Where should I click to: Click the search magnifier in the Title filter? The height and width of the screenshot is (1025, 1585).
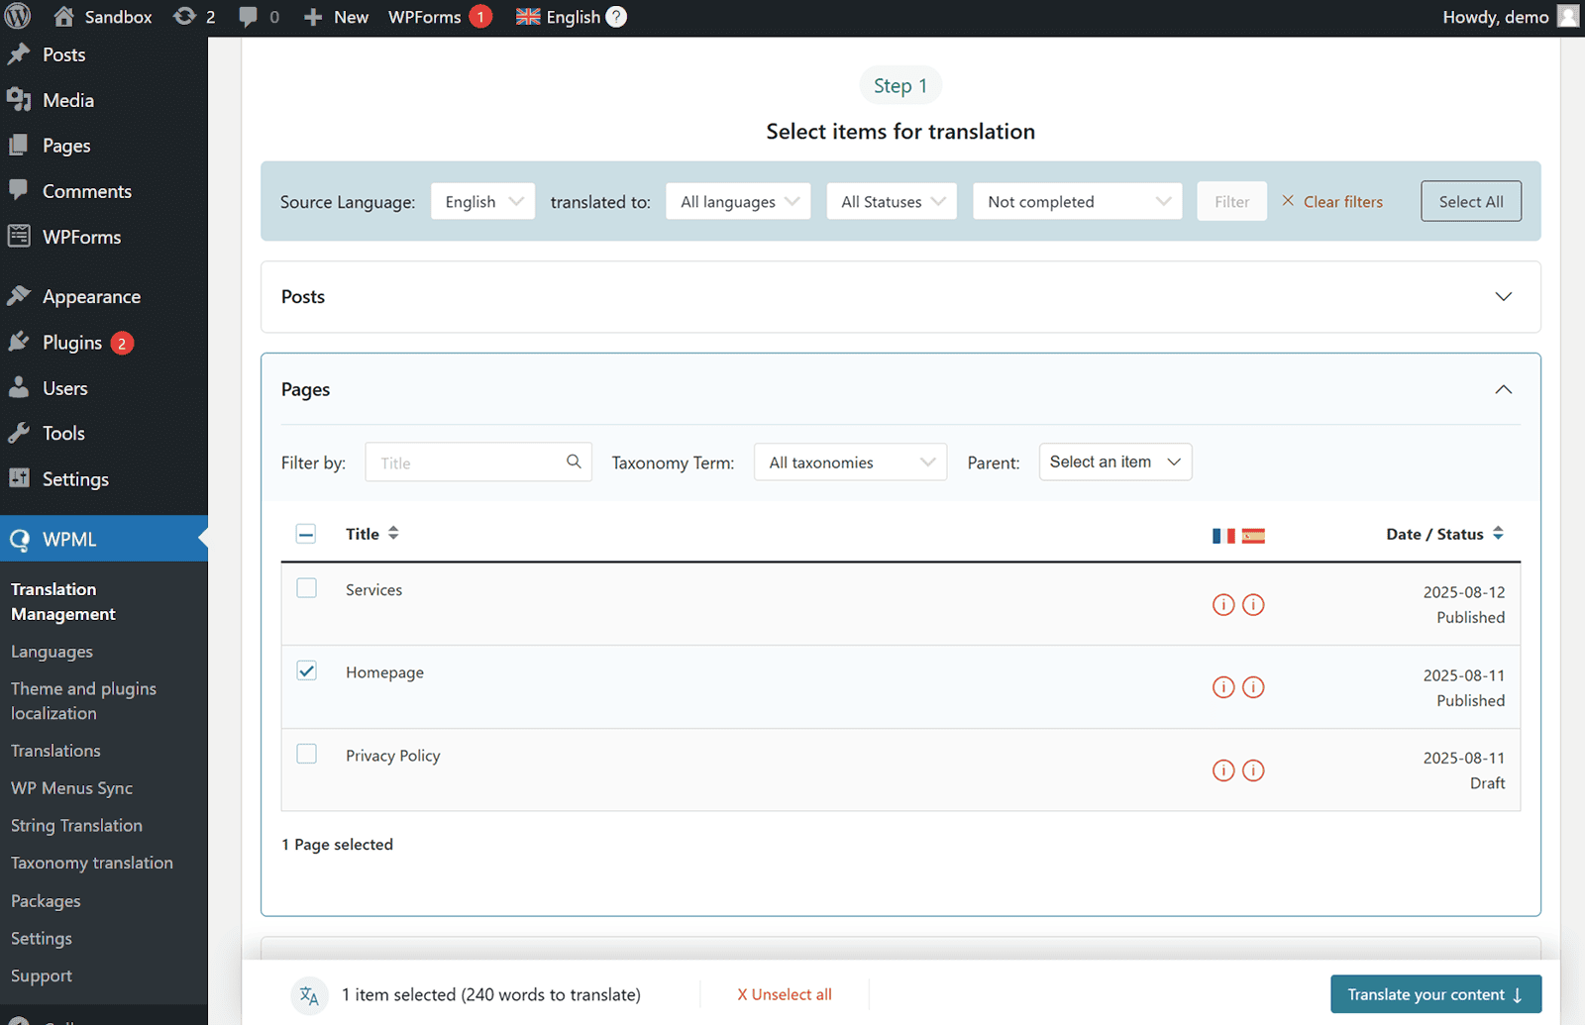(x=574, y=461)
